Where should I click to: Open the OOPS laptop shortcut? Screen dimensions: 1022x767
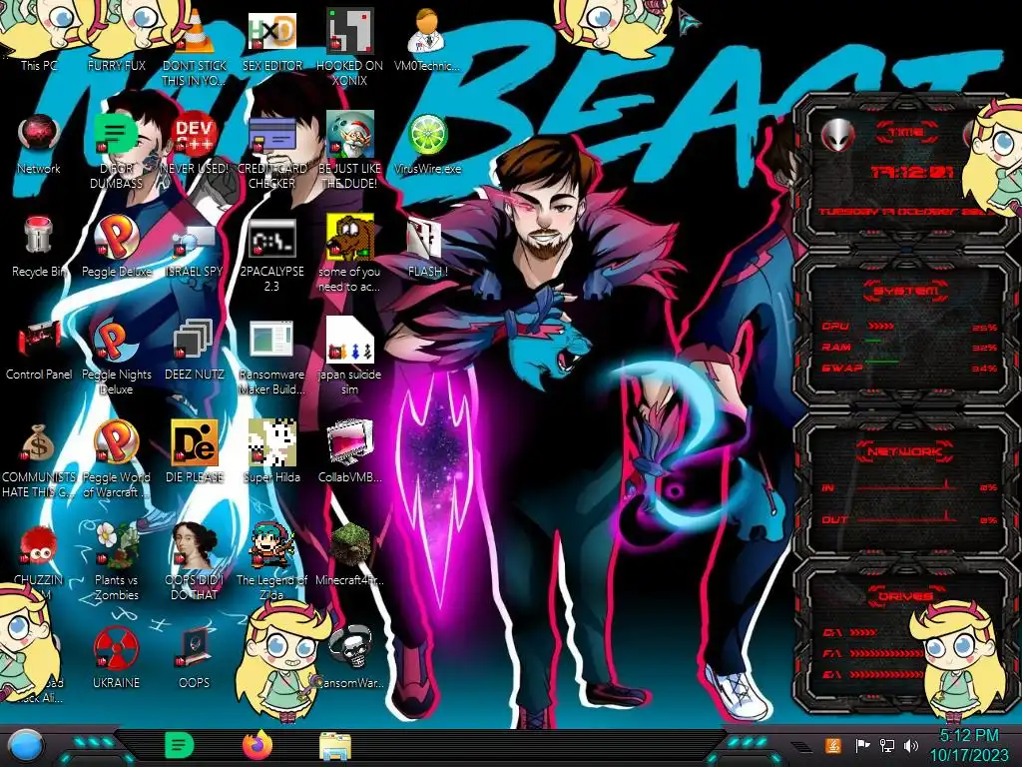click(x=195, y=659)
